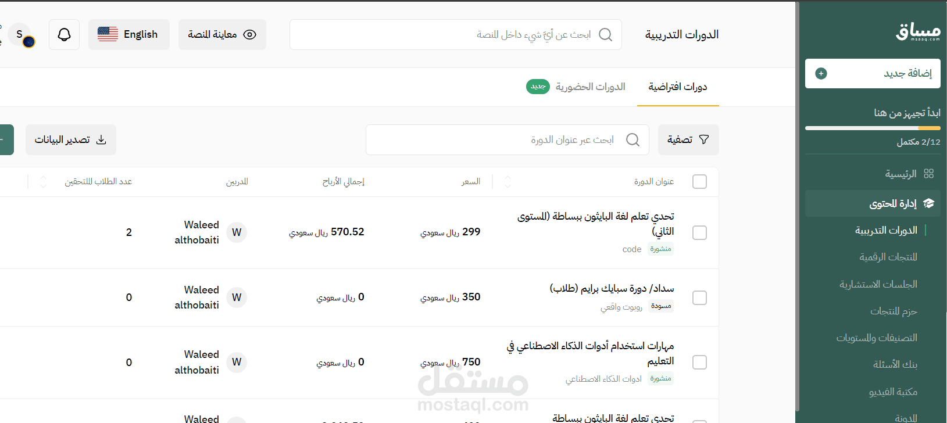The height and width of the screenshot is (423, 947).
Task: Open ابدأ تجهيز من هنا setup link
Action: (907, 113)
